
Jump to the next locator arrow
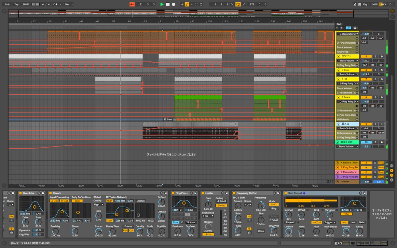click(x=341, y=28)
